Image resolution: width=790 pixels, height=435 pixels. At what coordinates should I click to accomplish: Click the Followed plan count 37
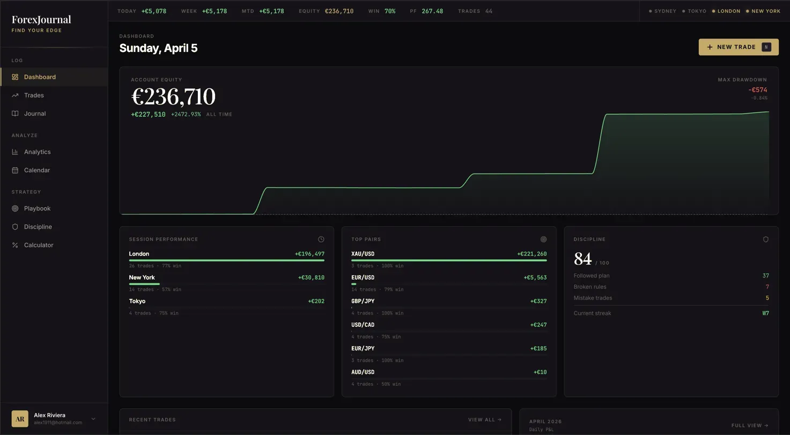(x=765, y=276)
